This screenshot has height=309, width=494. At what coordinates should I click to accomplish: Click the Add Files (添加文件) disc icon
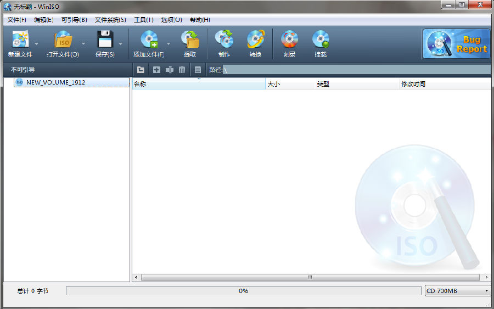click(149, 40)
